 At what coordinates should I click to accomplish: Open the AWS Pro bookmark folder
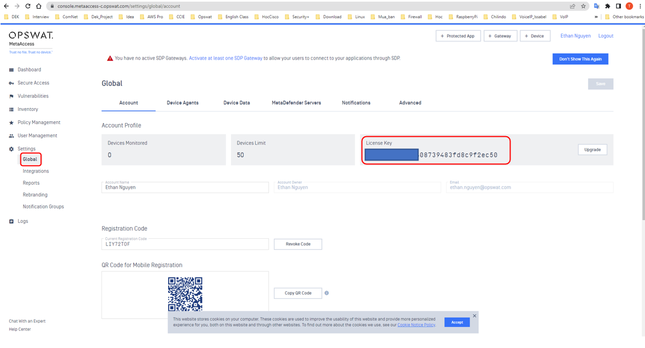pyautogui.click(x=152, y=17)
